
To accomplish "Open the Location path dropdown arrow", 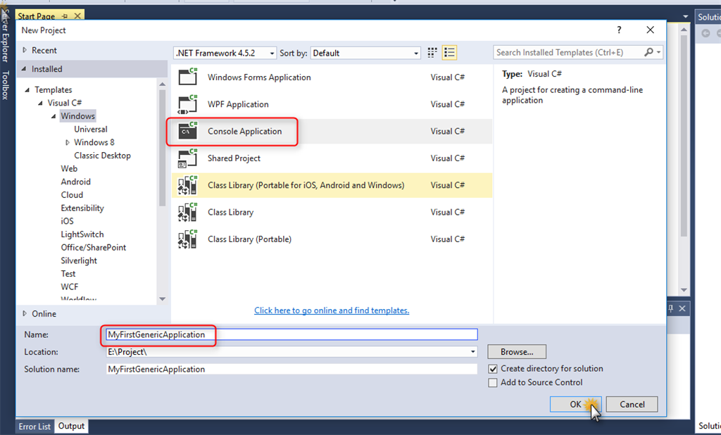I will click(472, 352).
